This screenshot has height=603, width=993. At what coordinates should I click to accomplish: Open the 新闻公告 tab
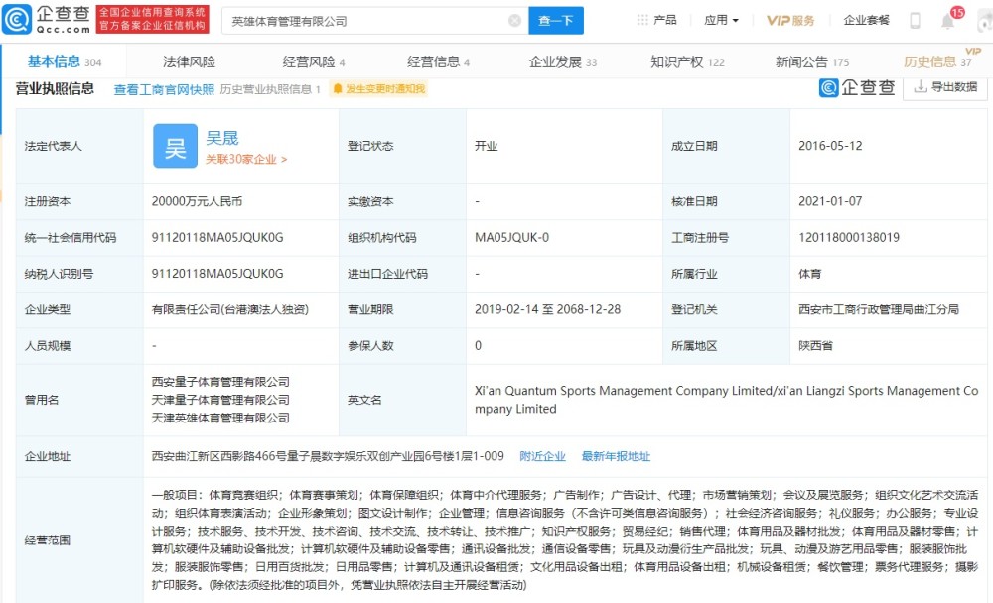pyautogui.click(x=812, y=62)
